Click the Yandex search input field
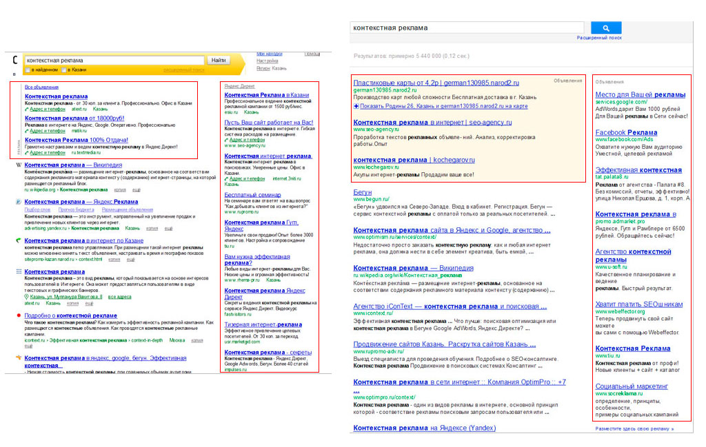This screenshot has width=706, height=447. [114, 60]
